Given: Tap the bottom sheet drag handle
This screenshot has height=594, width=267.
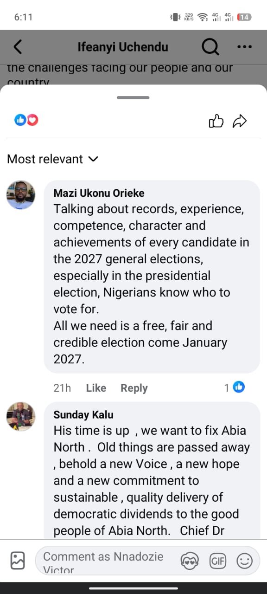Looking at the screenshot, I should [x=133, y=97].
